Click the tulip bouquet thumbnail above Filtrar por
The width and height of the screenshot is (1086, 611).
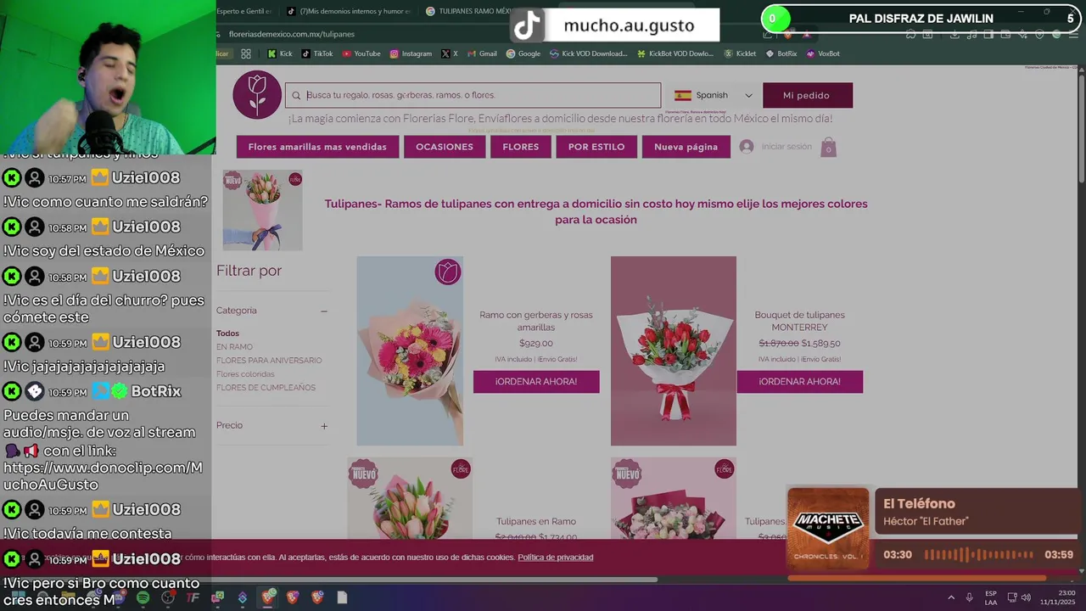263,210
